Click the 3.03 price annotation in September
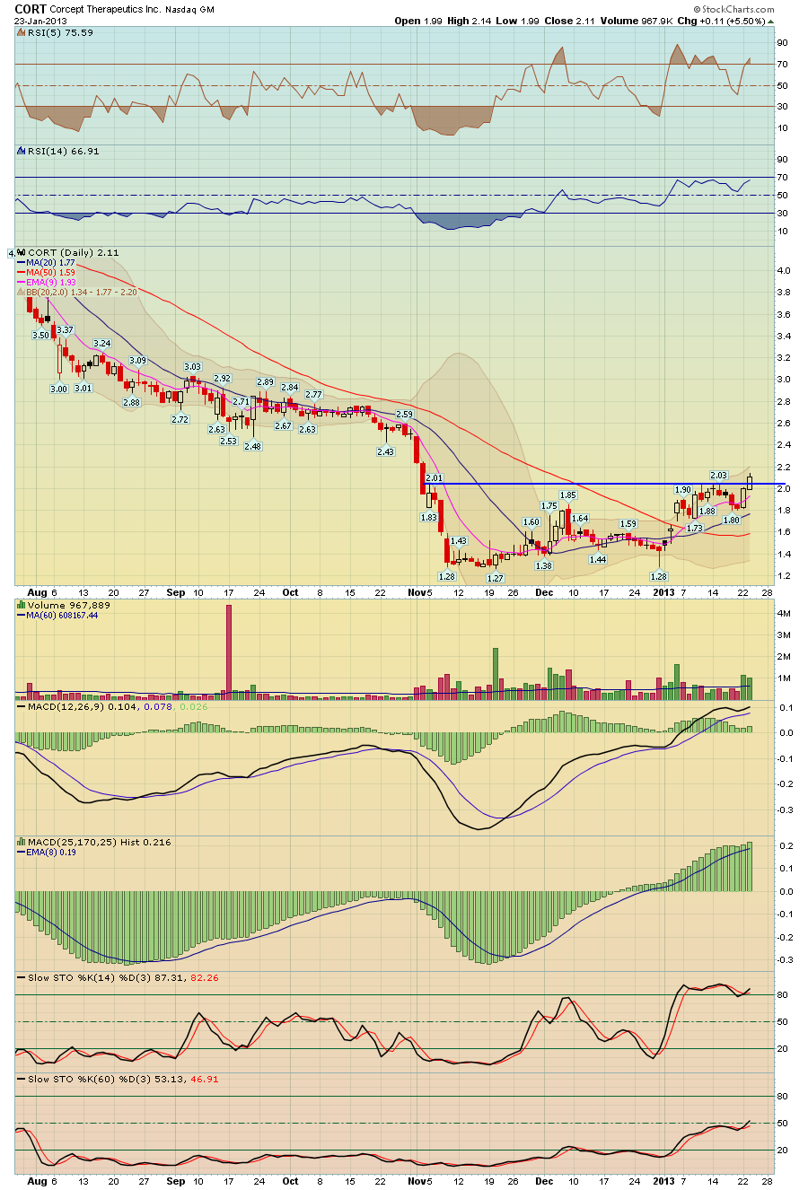 [x=192, y=366]
